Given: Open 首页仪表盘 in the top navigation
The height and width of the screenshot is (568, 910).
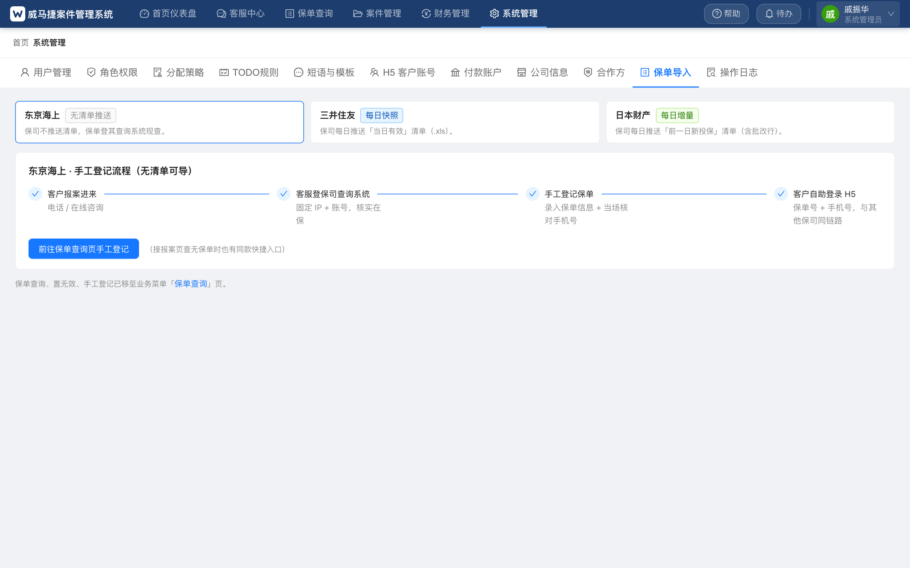Looking at the screenshot, I should click(168, 13).
